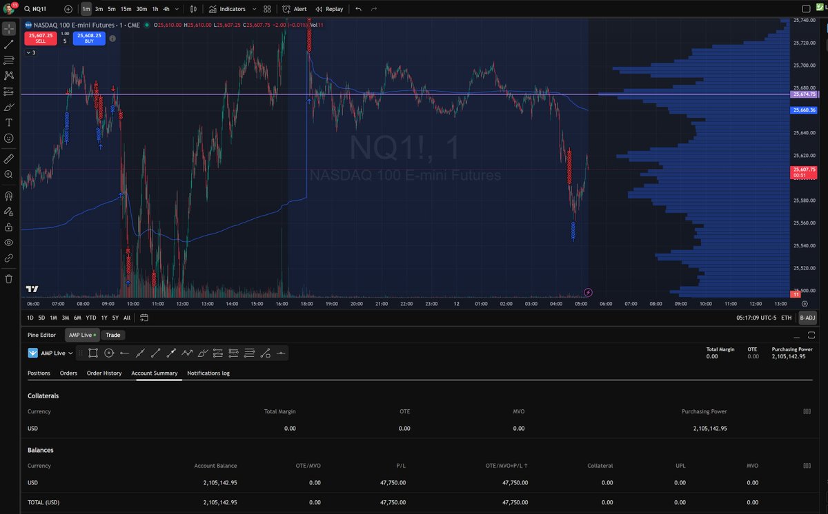
Task: Select the 3m timeframe
Action: pyautogui.click(x=99, y=9)
